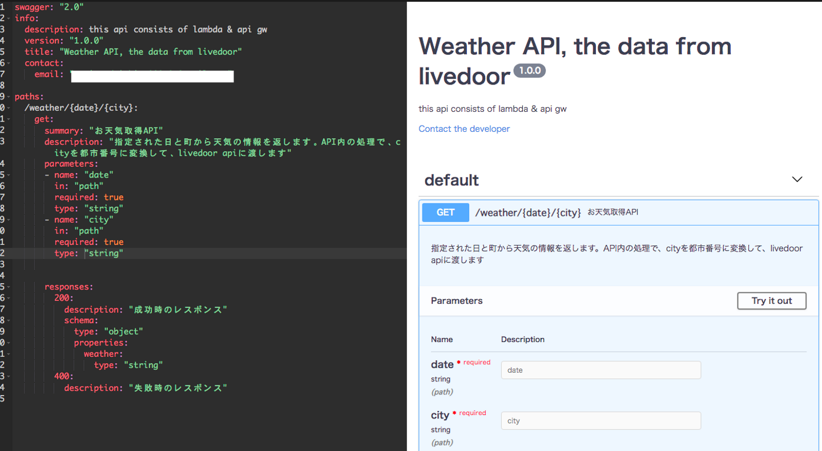Click the bold city parameter name in the preview
Screen dimensions: 822x451
440,415
